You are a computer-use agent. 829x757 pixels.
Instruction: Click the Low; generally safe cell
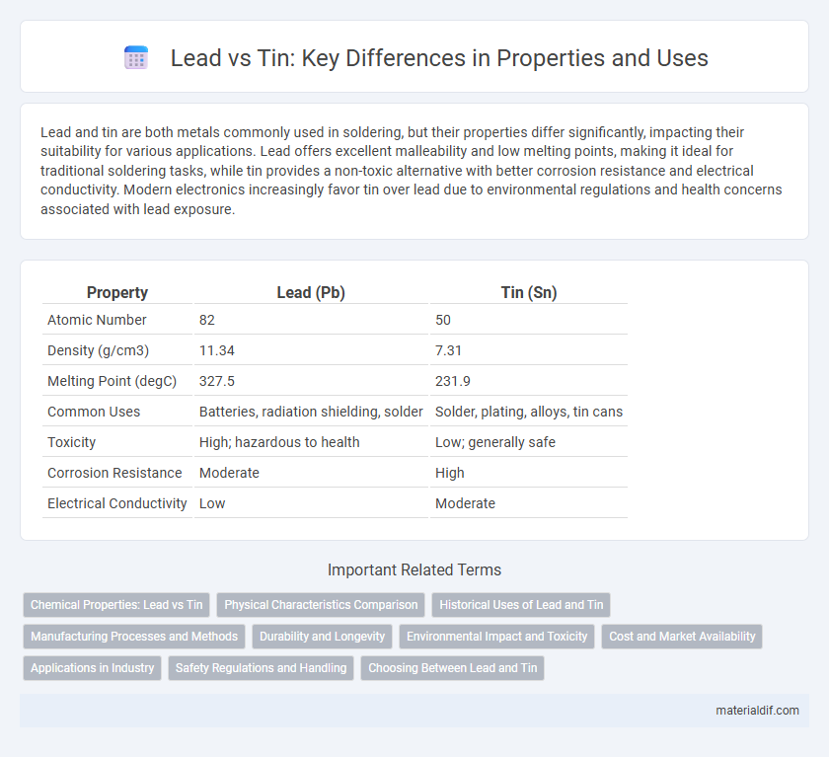pos(529,442)
